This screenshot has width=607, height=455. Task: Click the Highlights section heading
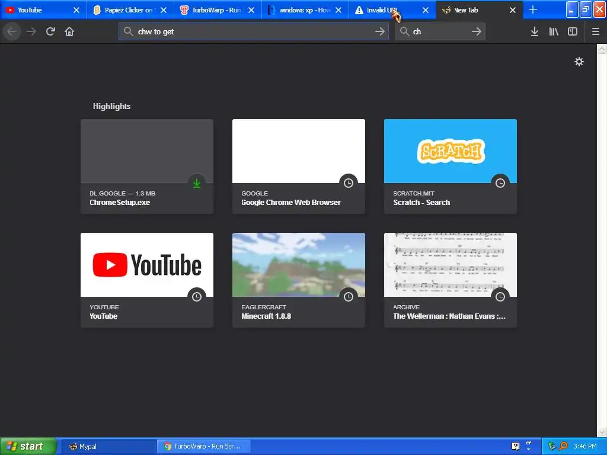[111, 107]
